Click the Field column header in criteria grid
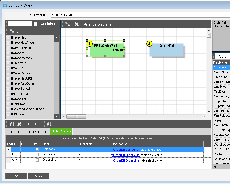Image resolution: width=230 pixels, height=184 pixels. (60, 144)
